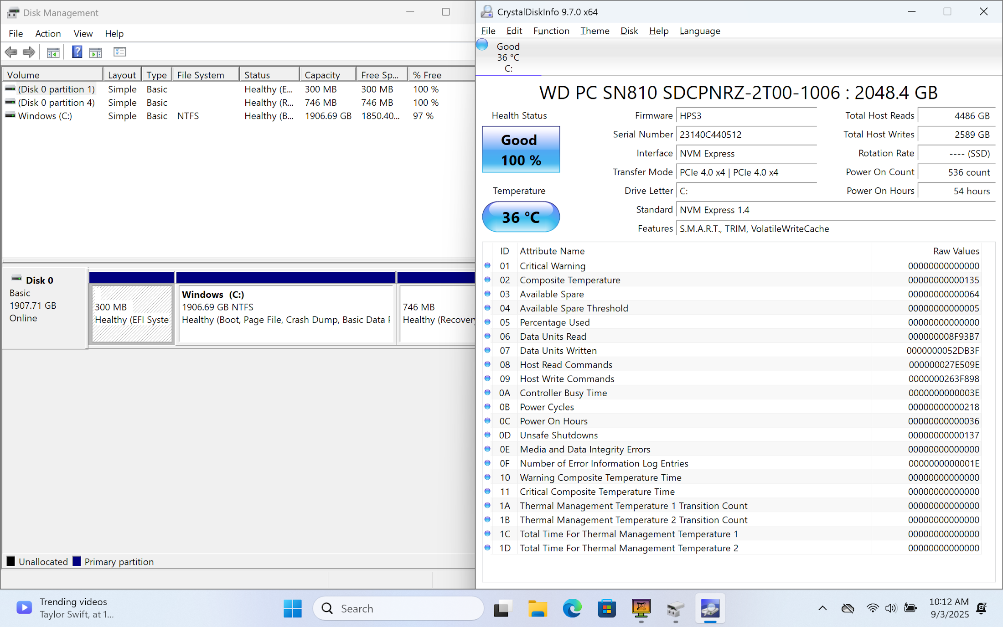Select the Data Units Written attribute row
This screenshot has width=1003, height=627.
732,350
